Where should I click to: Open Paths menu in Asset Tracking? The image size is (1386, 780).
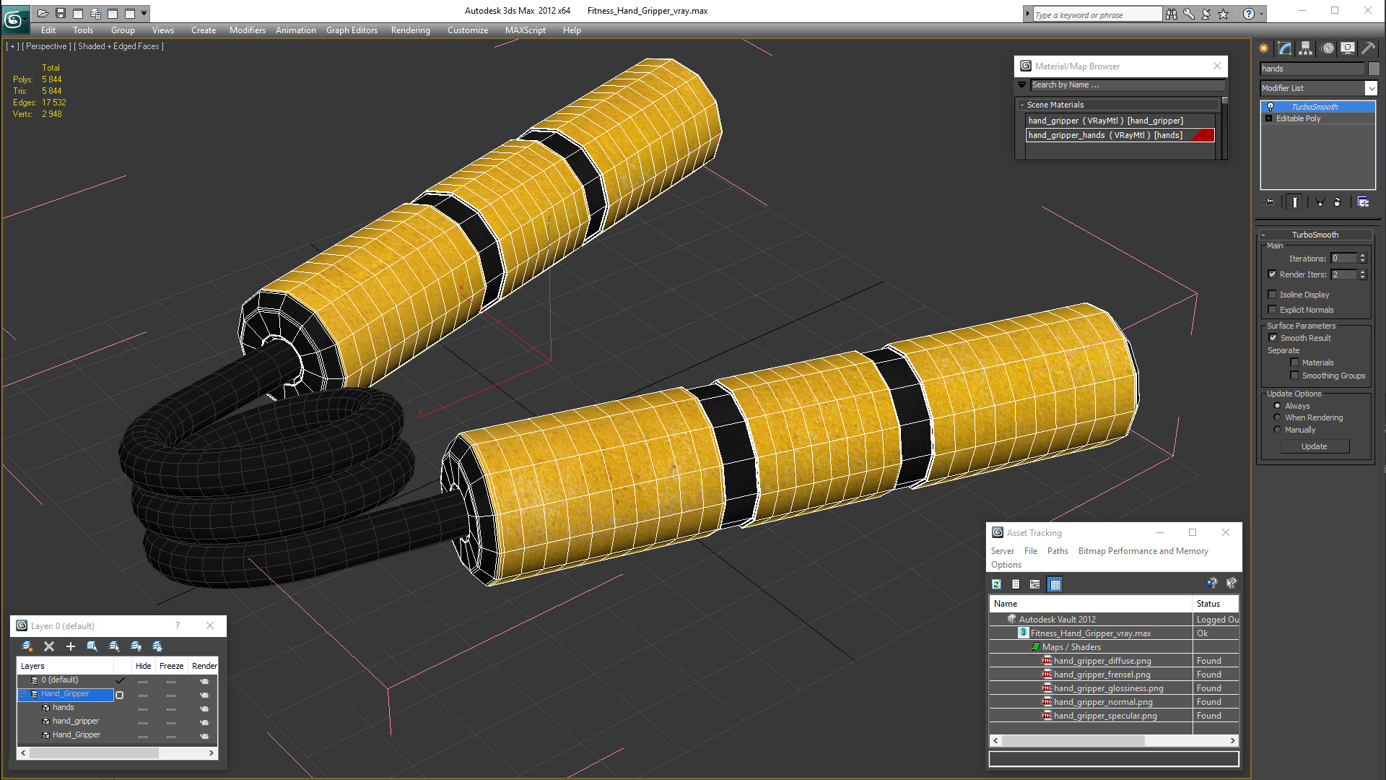pyautogui.click(x=1057, y=551)
